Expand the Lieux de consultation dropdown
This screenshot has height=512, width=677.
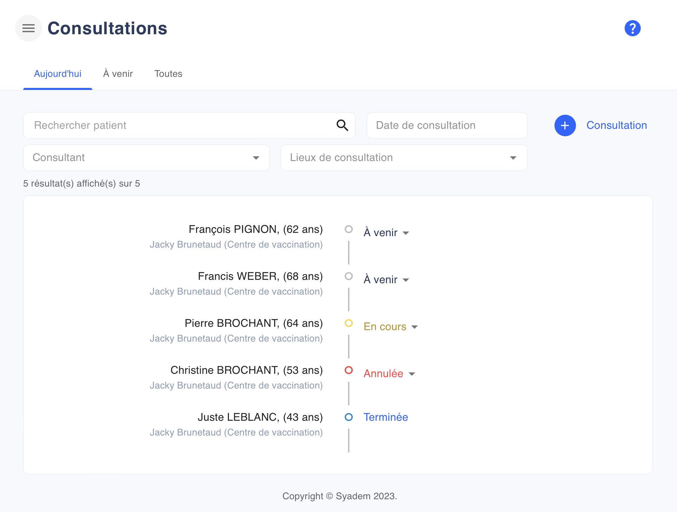click(404, 158)
